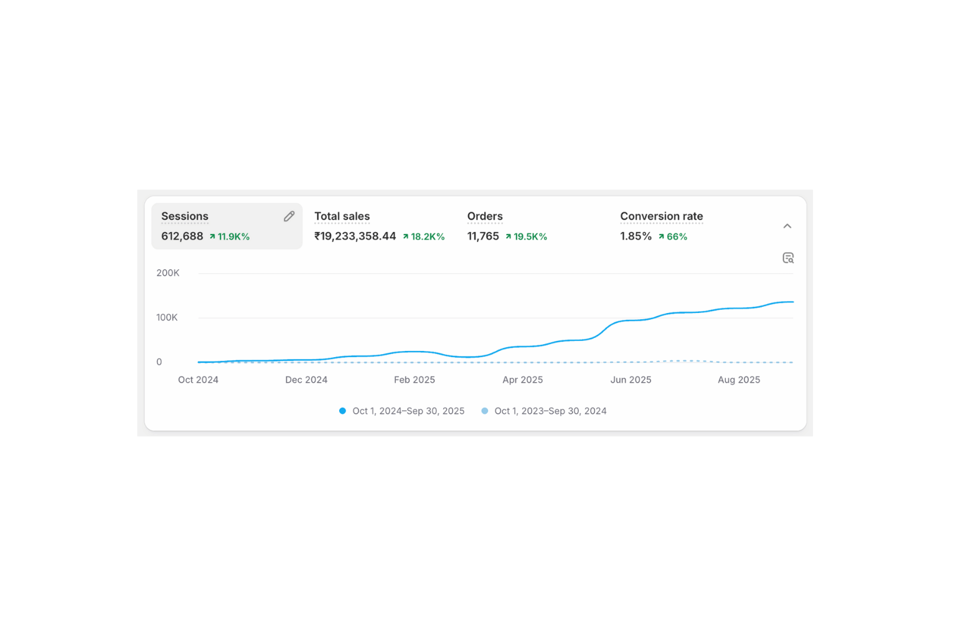
Task: Click the Jun 2025 axis label
Action: (631, 380)
